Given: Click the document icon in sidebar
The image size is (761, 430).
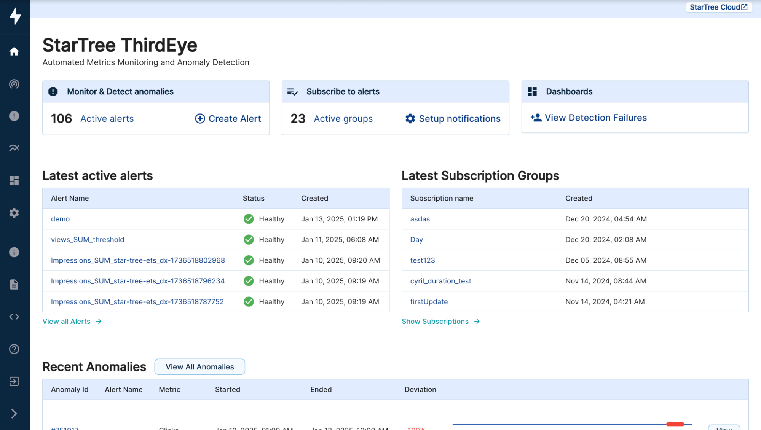Looking at the screenshot, I should [14, 284].
